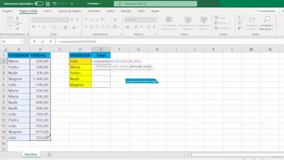This screenshot has width=284, height=160.
Task: Click the Borders icon
Action: coord(55,27)
